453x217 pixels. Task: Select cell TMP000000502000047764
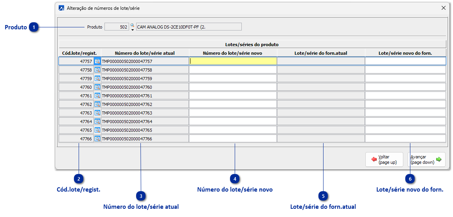tap(145, 121)
